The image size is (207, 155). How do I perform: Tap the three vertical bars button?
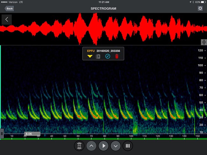pyautogui.click(x=128, y=146)
